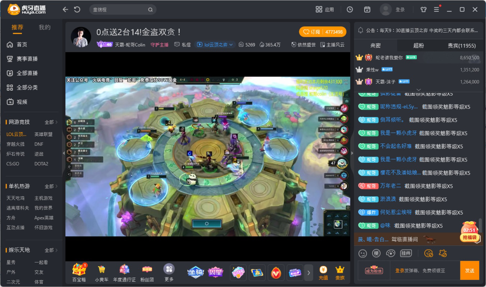Open 赛事直播 in sidebar

(x=22, y=59)
